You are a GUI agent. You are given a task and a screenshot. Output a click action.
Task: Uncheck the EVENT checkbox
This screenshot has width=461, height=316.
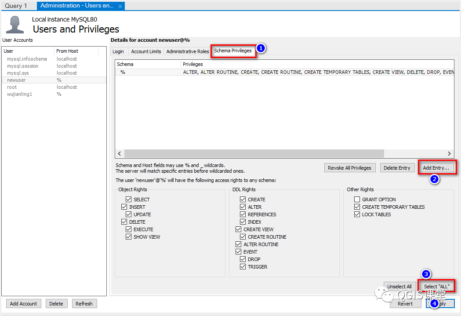pos(239,252)
